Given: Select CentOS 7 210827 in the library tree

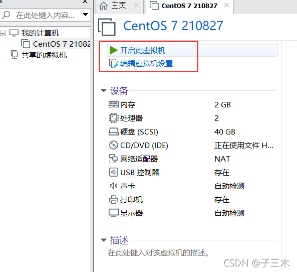Looking at the screenshot, I should [x=62, y=44].
